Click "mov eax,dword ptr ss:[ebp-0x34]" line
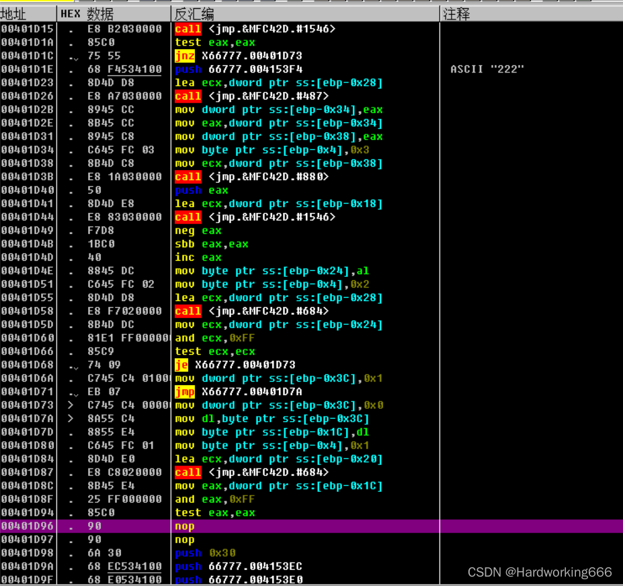The width and height of the screenshot is (623, 586). 278,123
